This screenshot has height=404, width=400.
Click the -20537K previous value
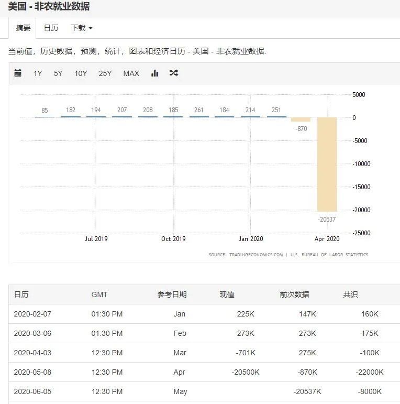307,391
